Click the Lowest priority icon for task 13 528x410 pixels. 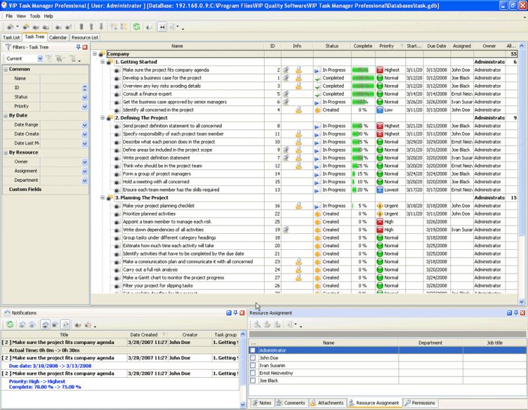[x=380, y=190]
